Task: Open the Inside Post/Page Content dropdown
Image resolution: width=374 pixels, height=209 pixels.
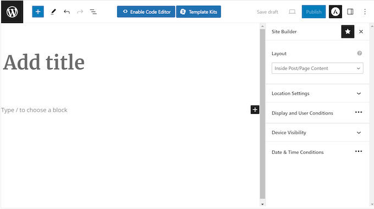Action: coord(317,68)
